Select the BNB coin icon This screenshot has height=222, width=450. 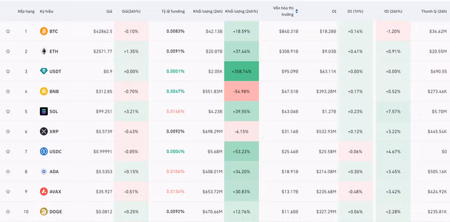(x=44, y=92)
